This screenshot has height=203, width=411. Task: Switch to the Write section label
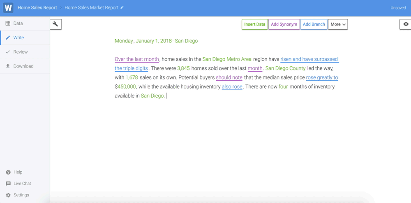click(x=18, y=37)
